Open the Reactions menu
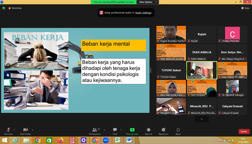252x144 pixels. tap(163, 130)
